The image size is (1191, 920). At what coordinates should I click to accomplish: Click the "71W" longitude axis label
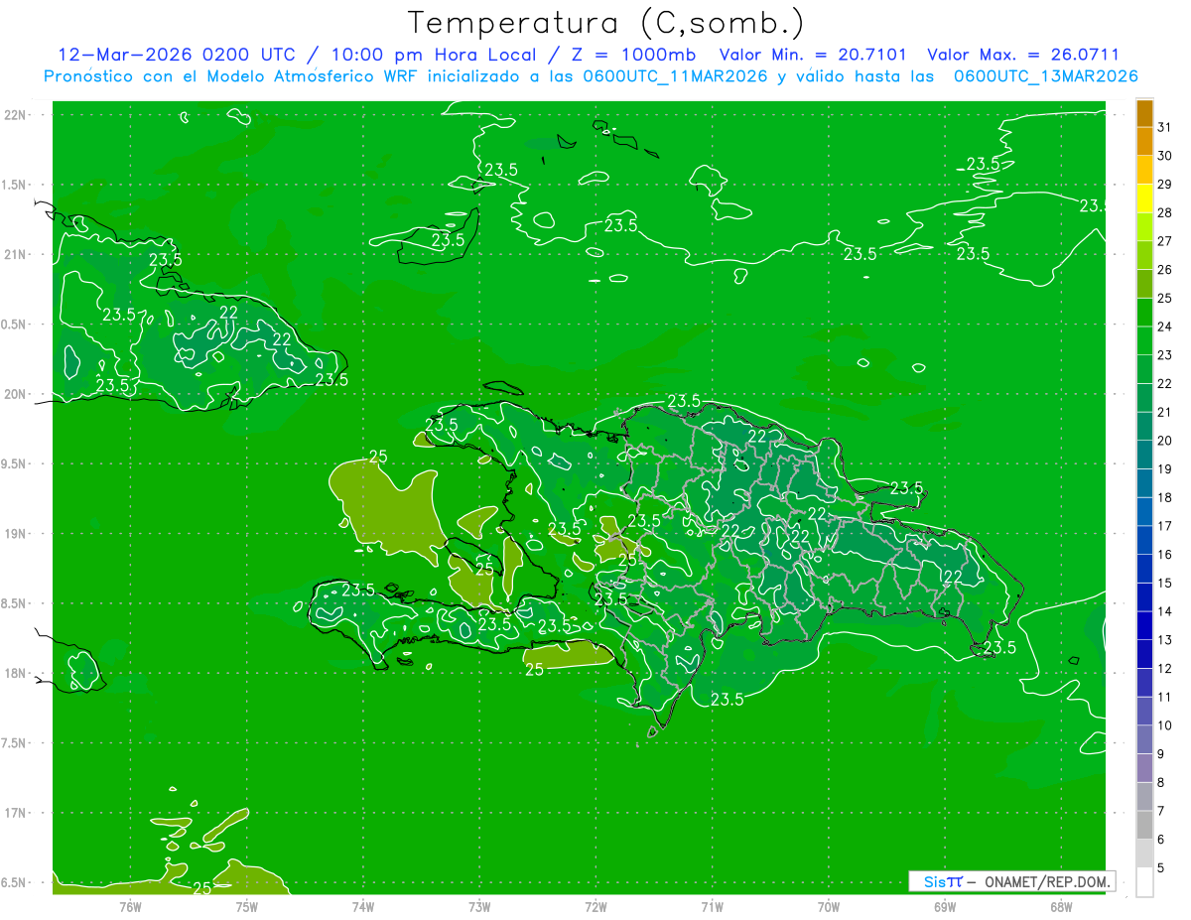pos(712,907)
